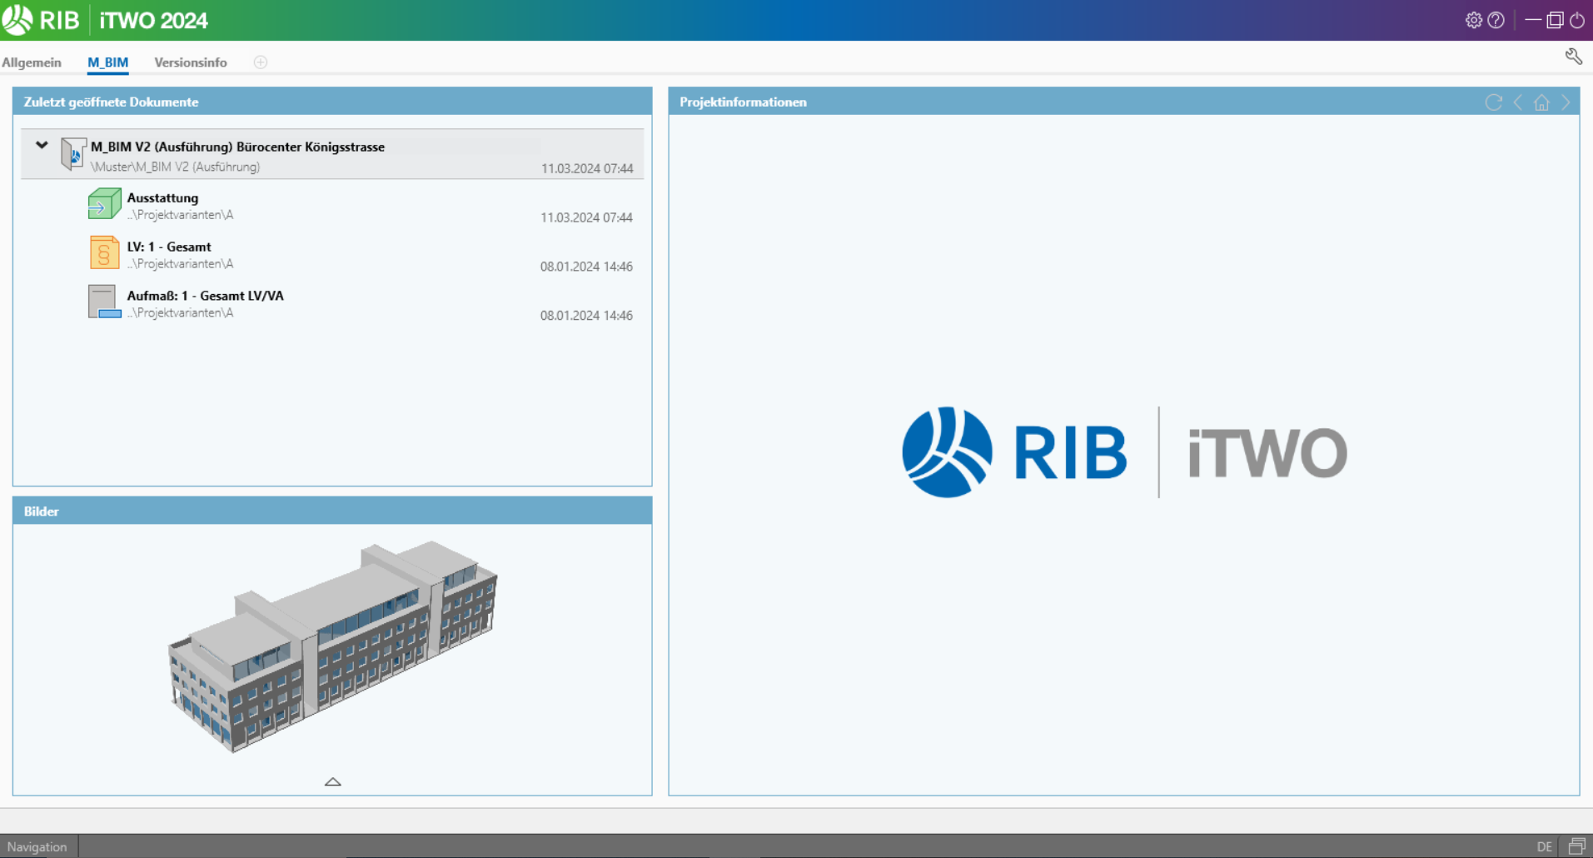Click the project date 11.03.2024 07:44
Viewport: 1593px width, 858px height.
[587, 168]
